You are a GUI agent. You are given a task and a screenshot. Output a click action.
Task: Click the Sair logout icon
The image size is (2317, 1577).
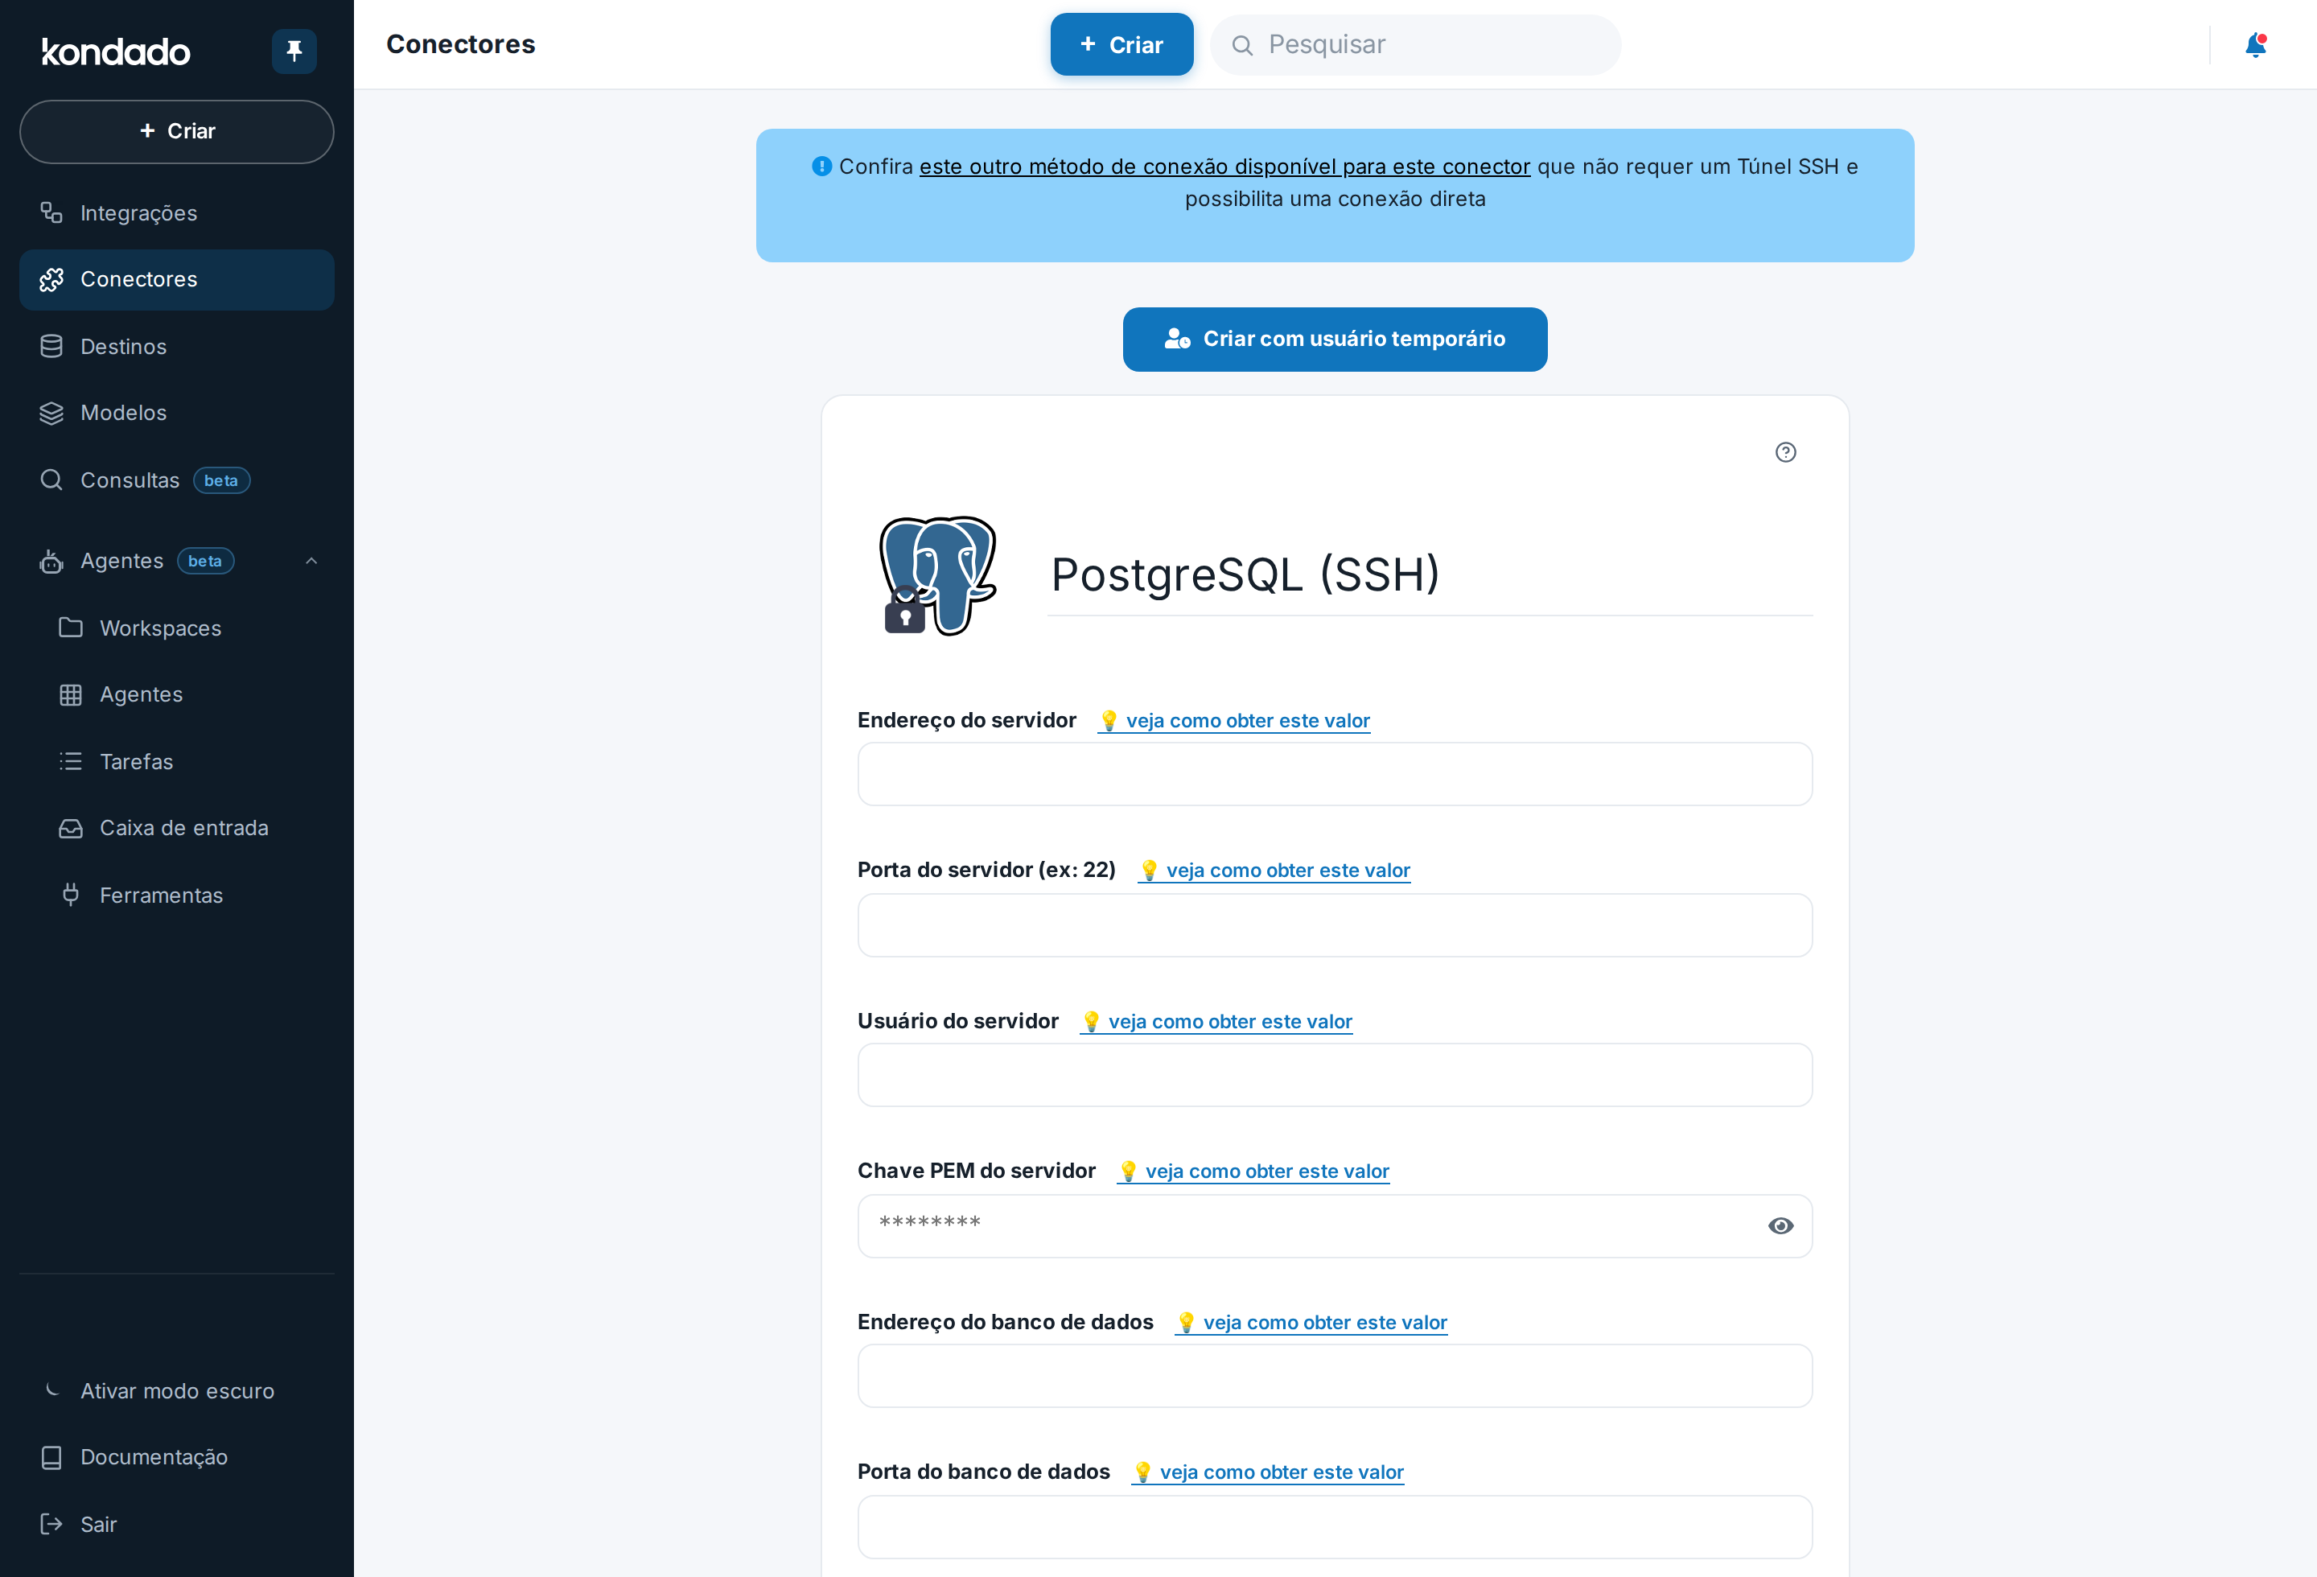tap(51, 1524)
